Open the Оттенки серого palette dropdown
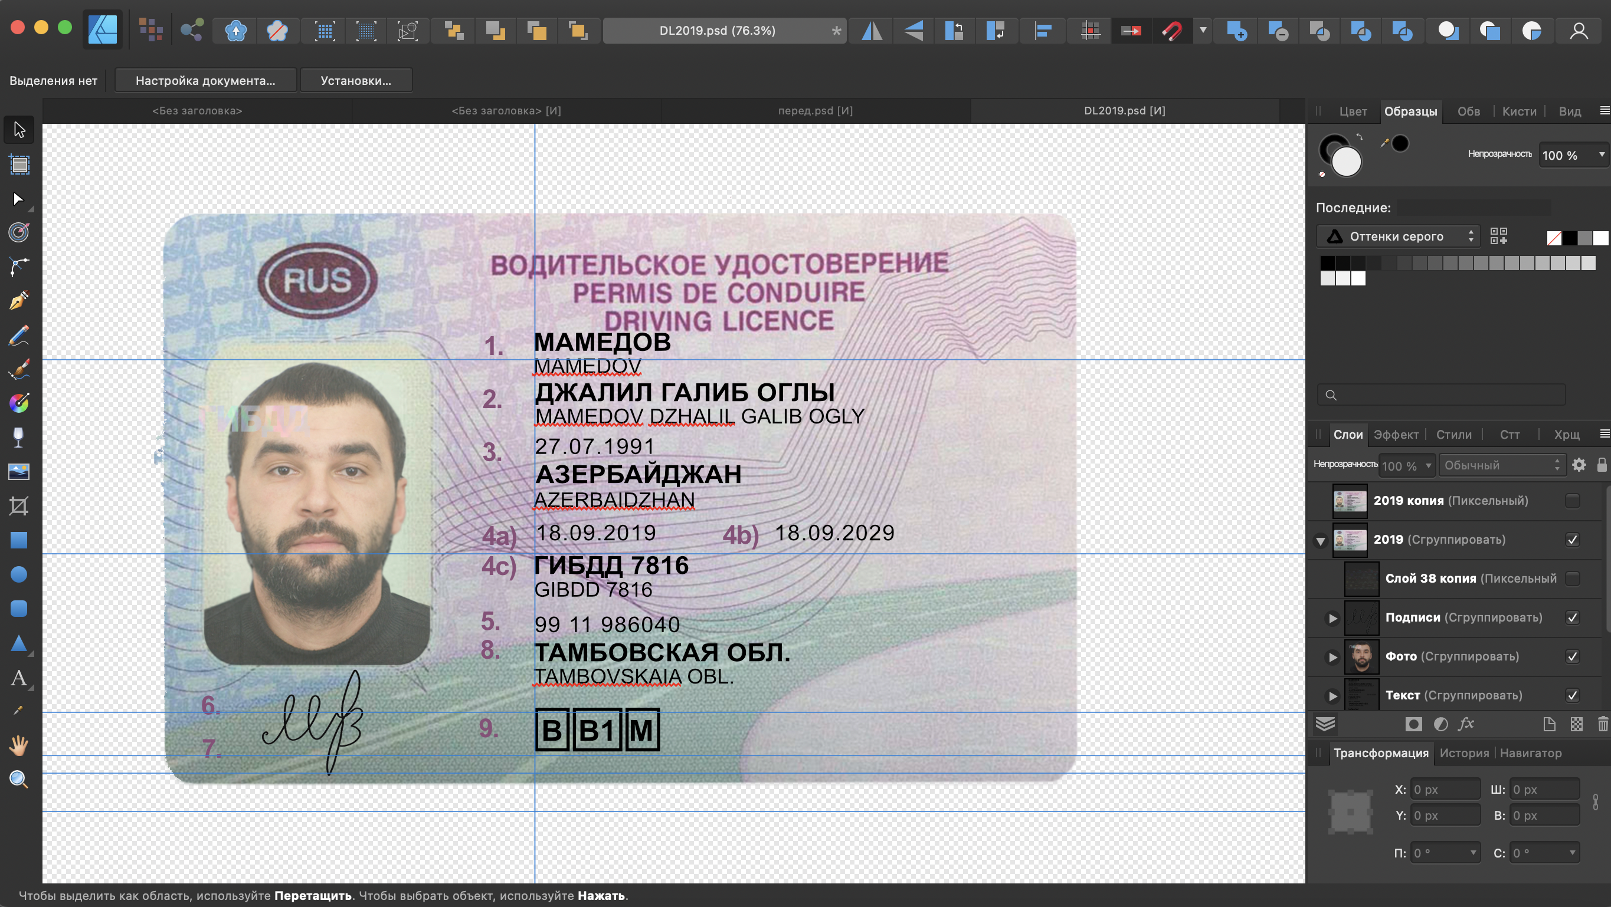 pos(1398,236)
